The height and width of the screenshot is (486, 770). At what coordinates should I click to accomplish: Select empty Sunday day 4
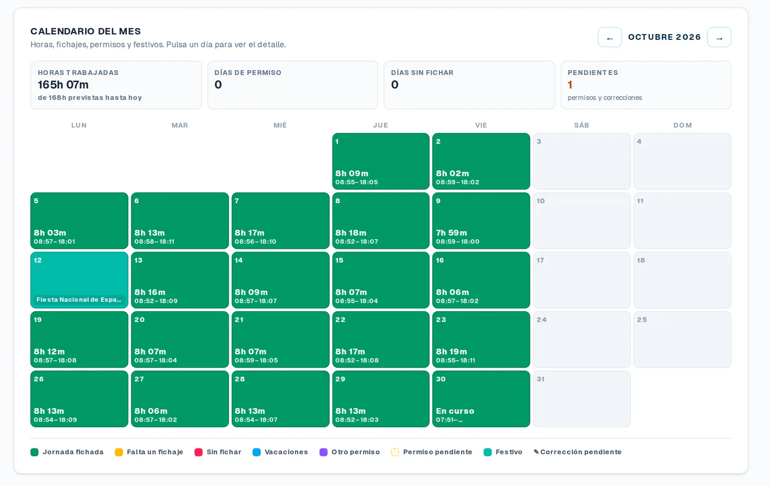click(682, 161)
